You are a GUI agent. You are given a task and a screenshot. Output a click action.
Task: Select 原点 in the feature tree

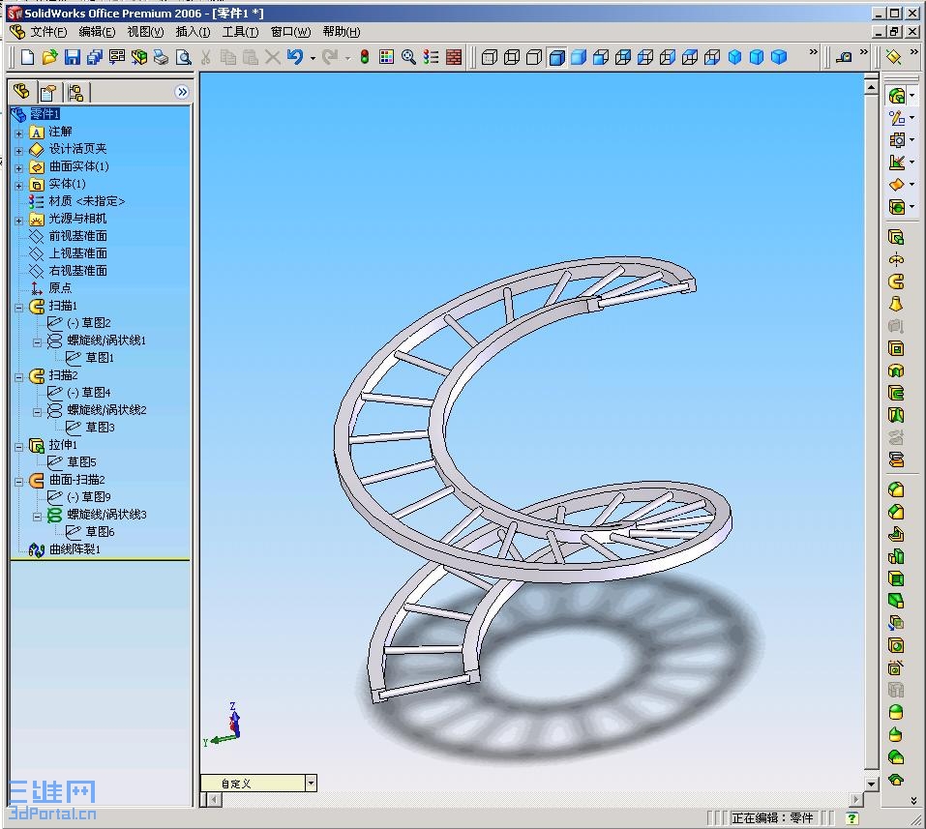60,288
